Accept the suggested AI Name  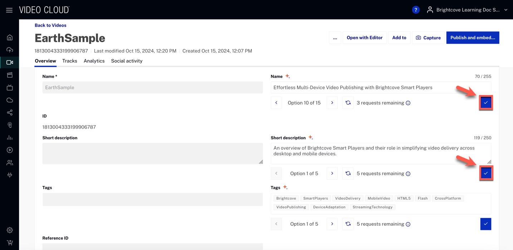click(x=485, y=103)
